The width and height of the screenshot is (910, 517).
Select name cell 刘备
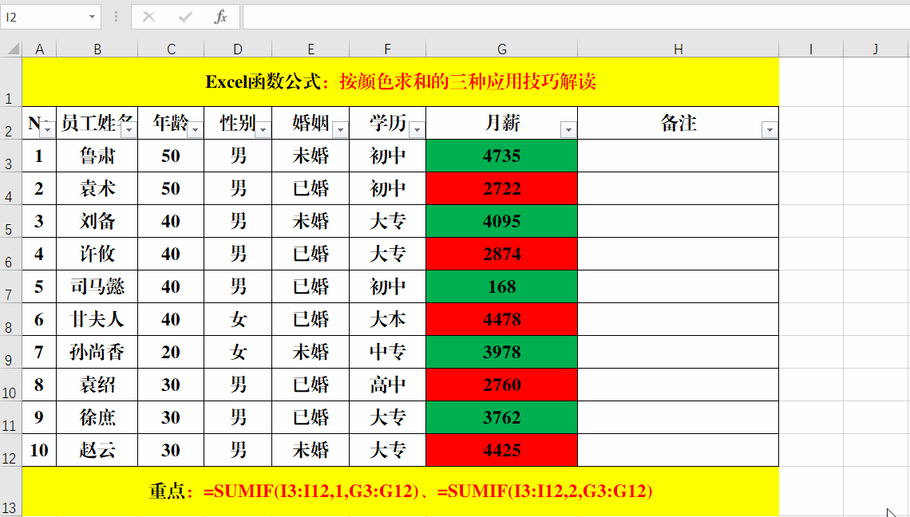tap(97, 221)
